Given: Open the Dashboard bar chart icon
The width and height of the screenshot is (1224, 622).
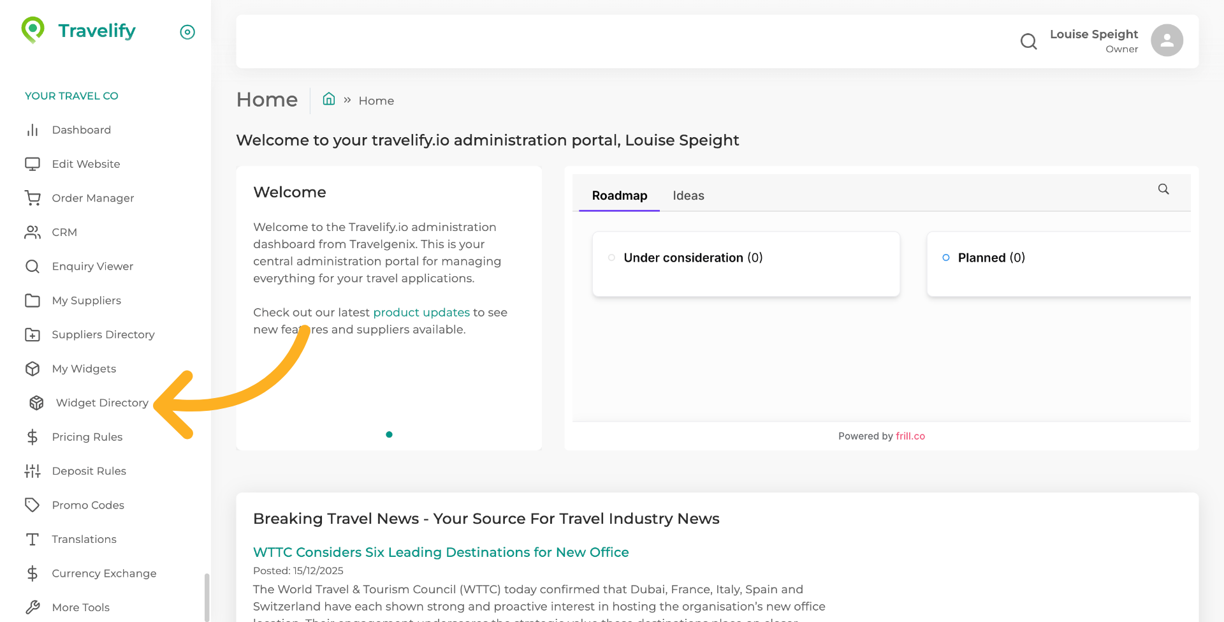Looking at the screenshot, I should [x=33, y=130].
